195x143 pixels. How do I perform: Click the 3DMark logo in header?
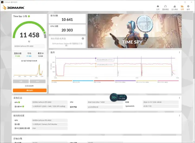14,8
